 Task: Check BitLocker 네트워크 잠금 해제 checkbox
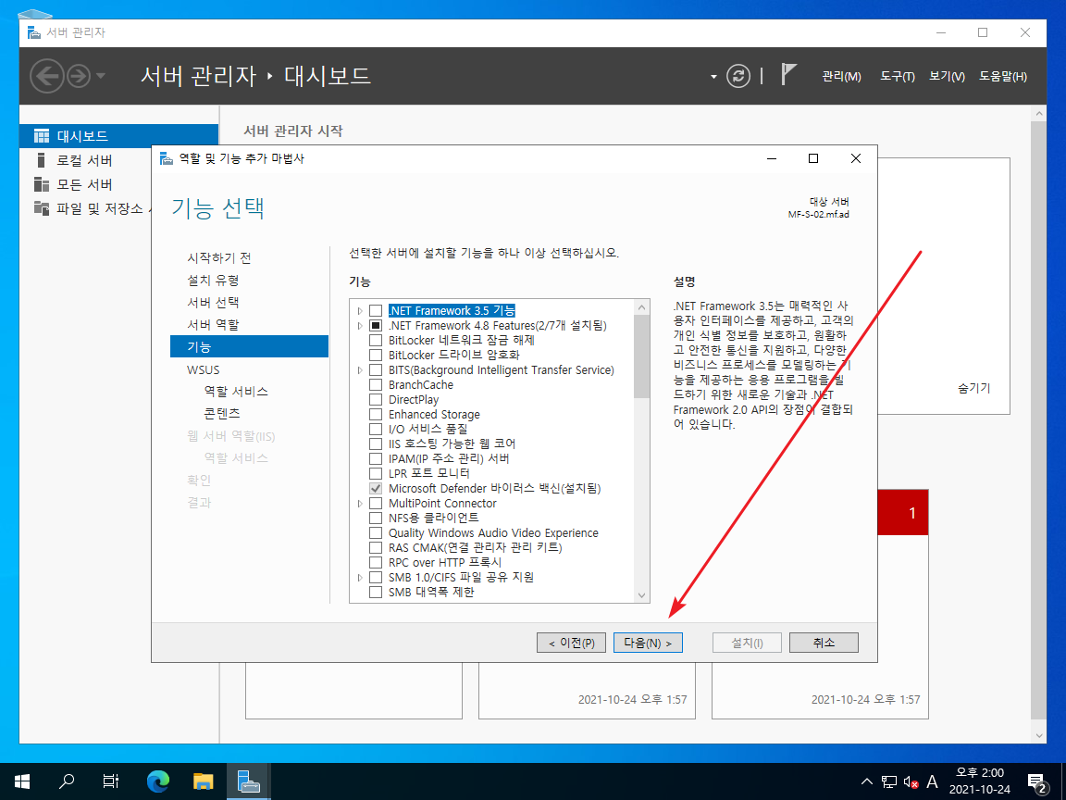click(376, 340)
